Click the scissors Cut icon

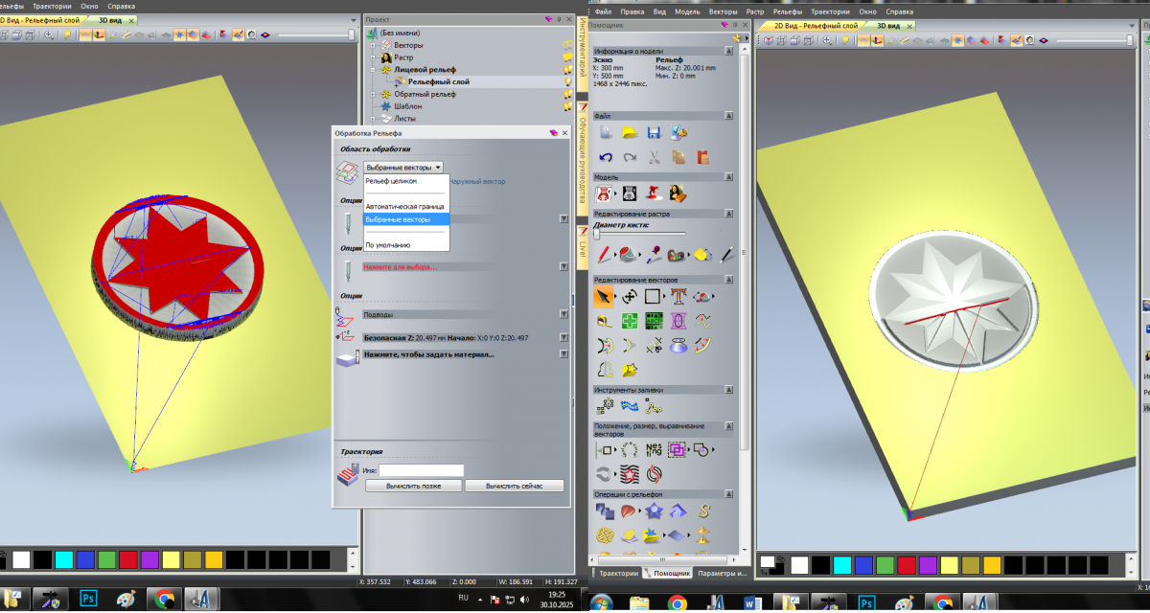(654, 157)
